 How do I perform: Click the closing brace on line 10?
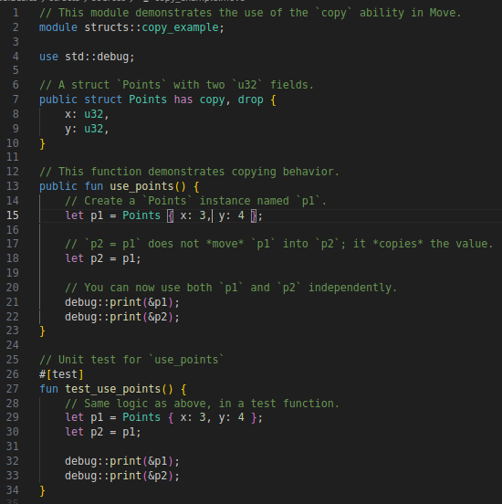point(42,143)
